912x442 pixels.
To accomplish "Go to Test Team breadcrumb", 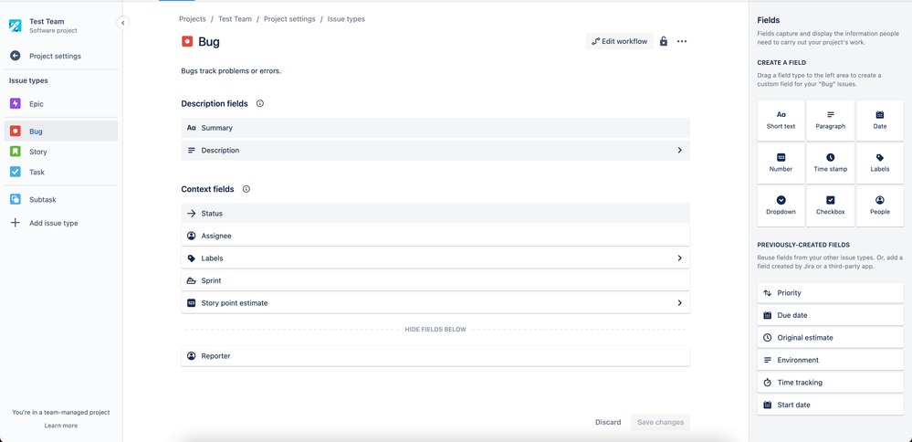I will coord(235,18).
